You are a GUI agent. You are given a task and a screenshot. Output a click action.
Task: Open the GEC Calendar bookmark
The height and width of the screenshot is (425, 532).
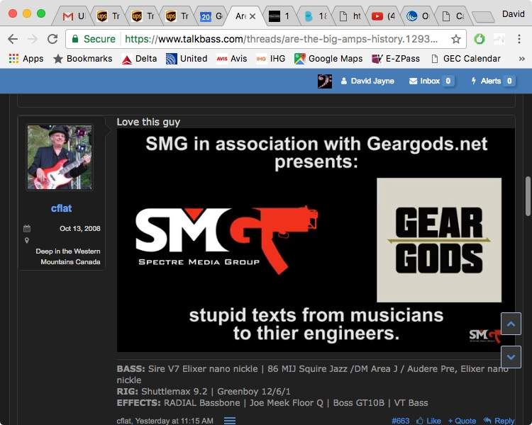pos(465,59)
